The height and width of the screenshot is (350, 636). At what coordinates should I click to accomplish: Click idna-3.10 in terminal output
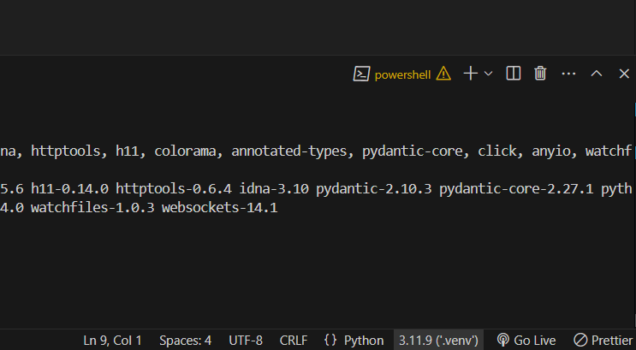274,188
